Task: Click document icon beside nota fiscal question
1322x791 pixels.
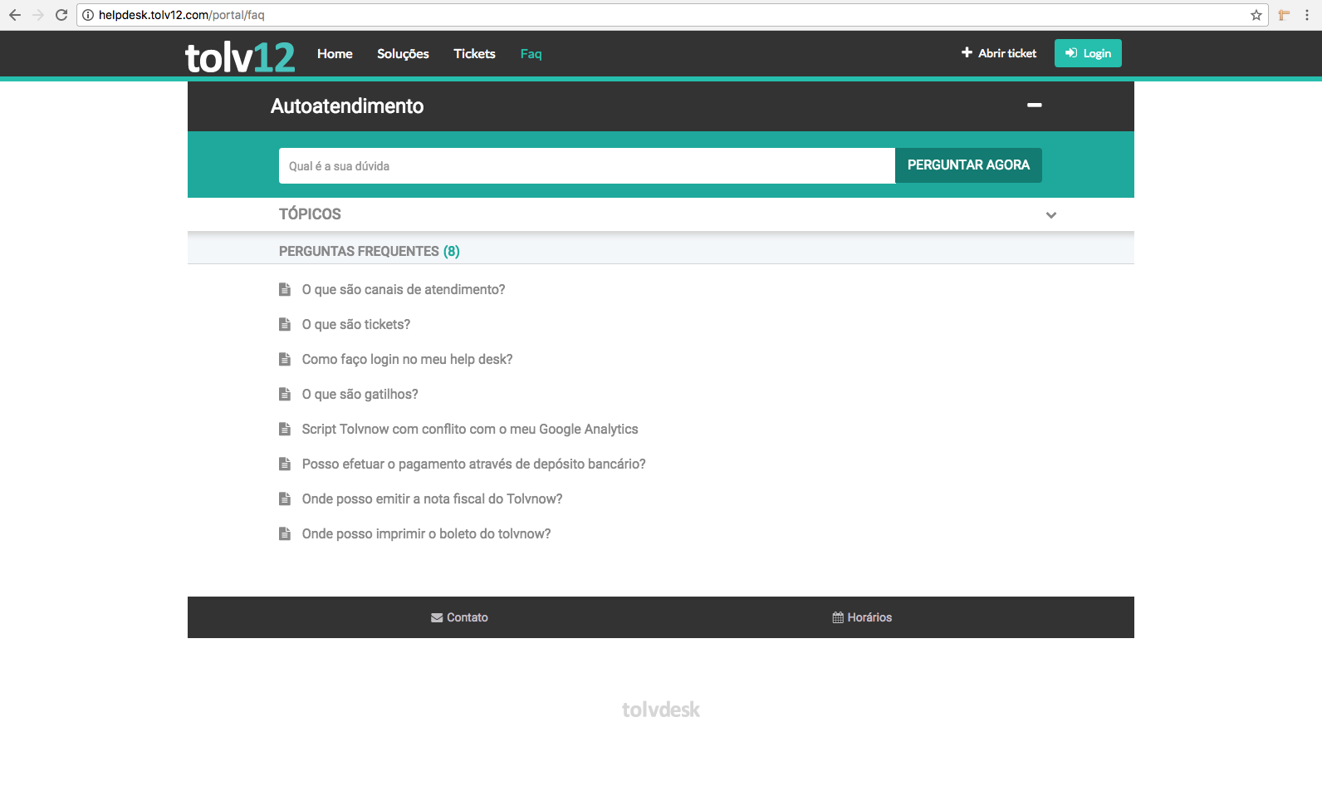Action: 285,499
